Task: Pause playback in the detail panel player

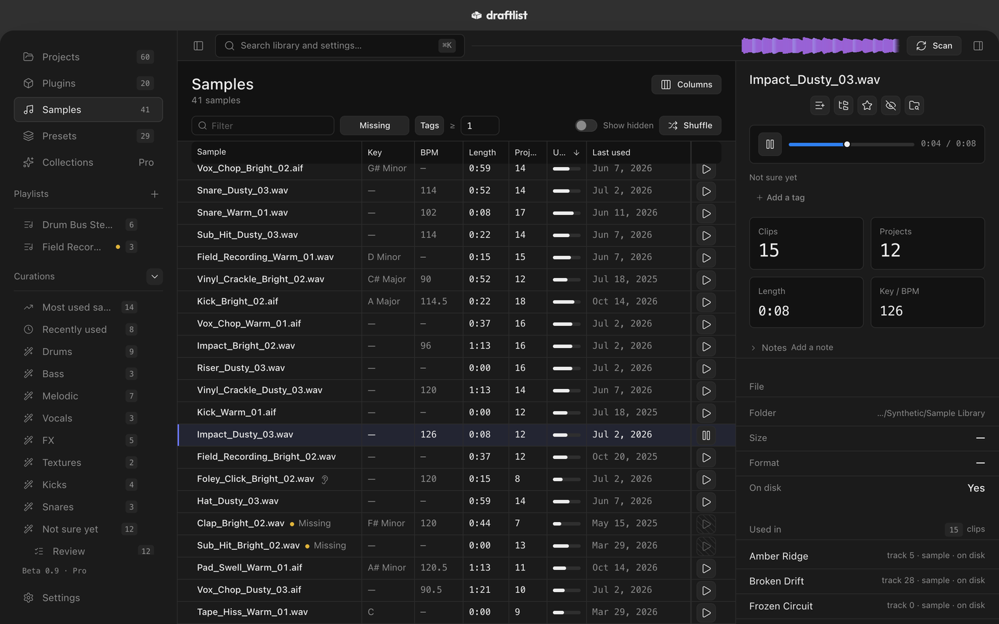Action: coord(770,144)
